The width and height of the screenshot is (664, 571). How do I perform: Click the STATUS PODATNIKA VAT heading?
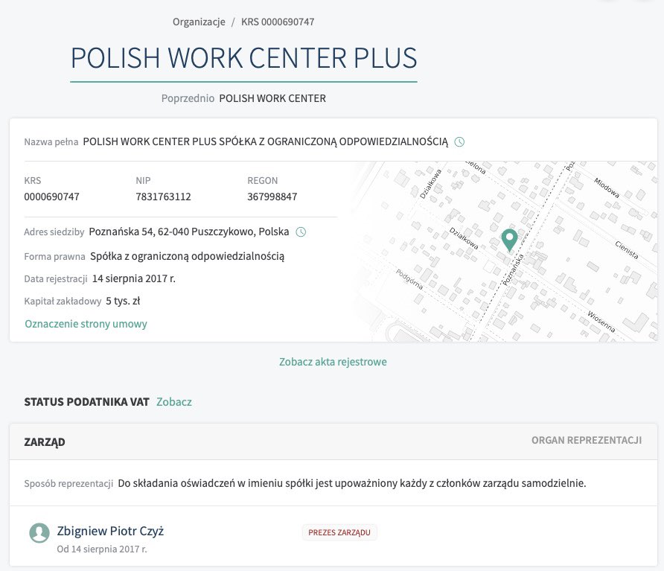pos(87,401)
